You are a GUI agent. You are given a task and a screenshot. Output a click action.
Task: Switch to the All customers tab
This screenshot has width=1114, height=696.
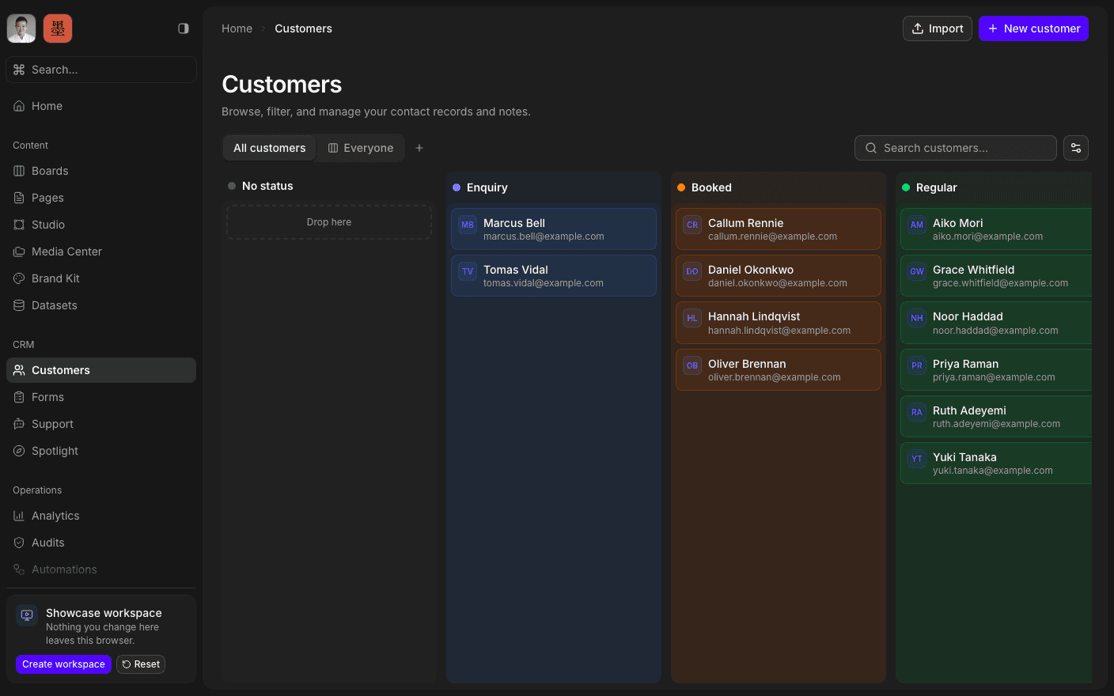coord(270,148)
